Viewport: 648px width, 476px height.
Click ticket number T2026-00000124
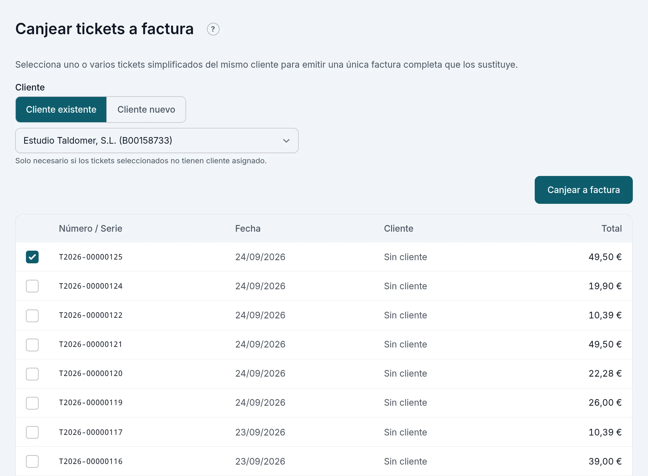pos(90,286)
